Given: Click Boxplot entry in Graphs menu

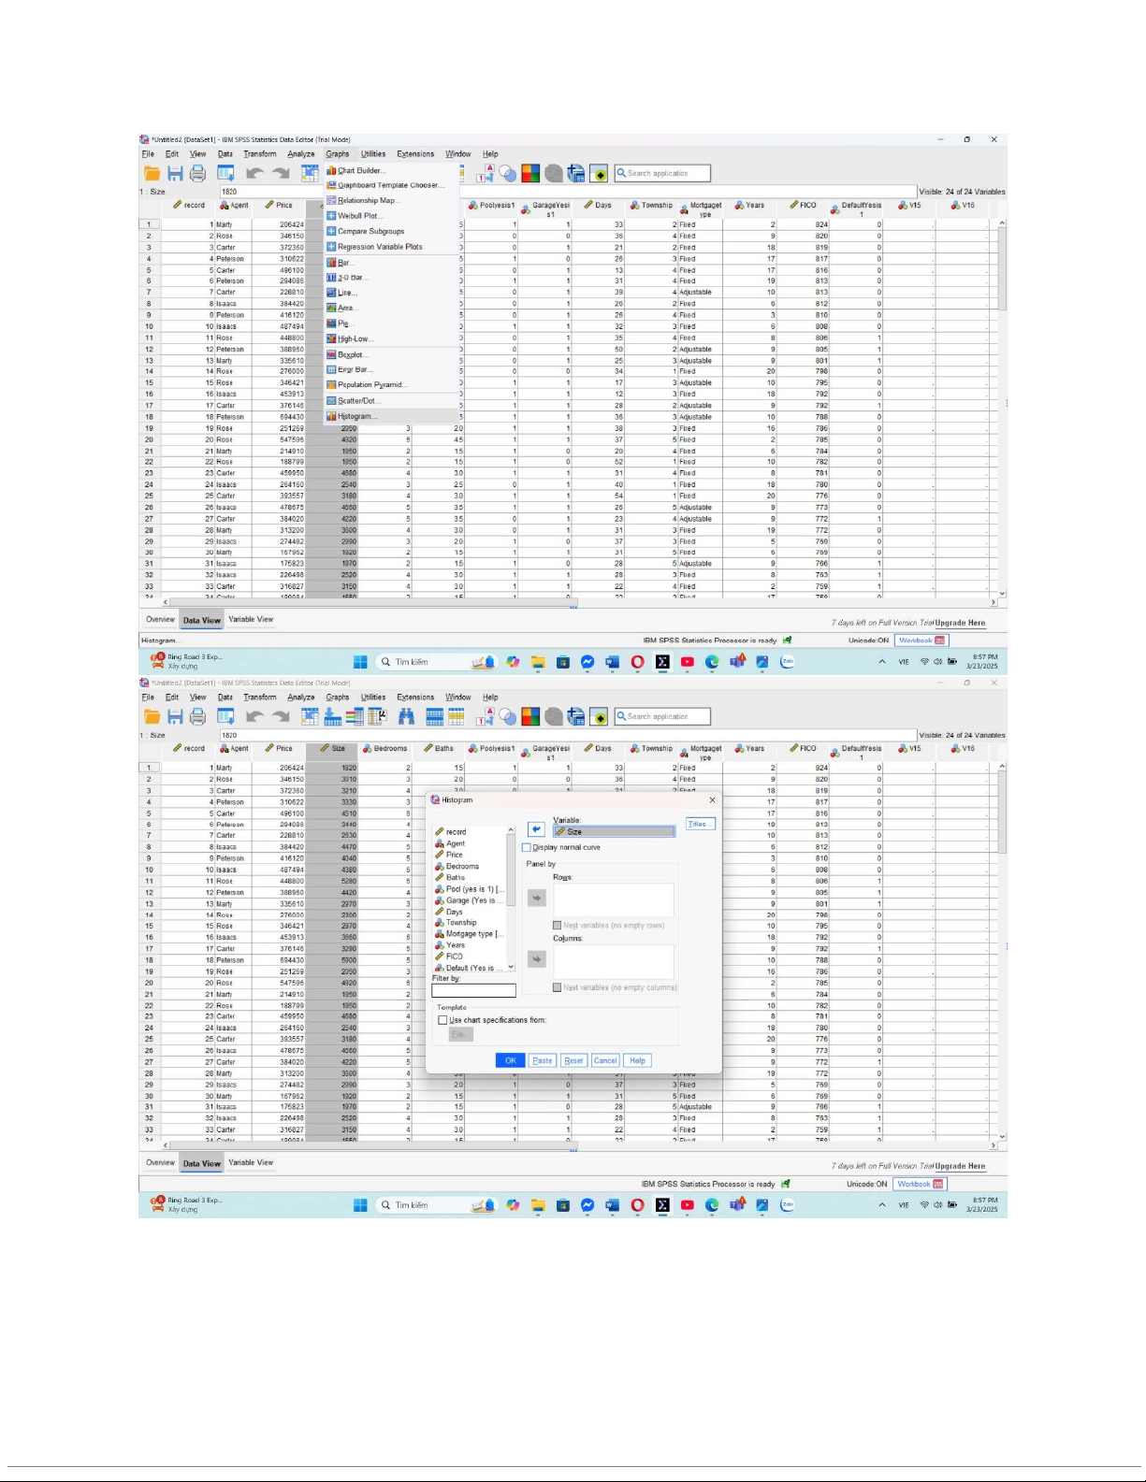Looking at the screenshot, I should point(351,355).
